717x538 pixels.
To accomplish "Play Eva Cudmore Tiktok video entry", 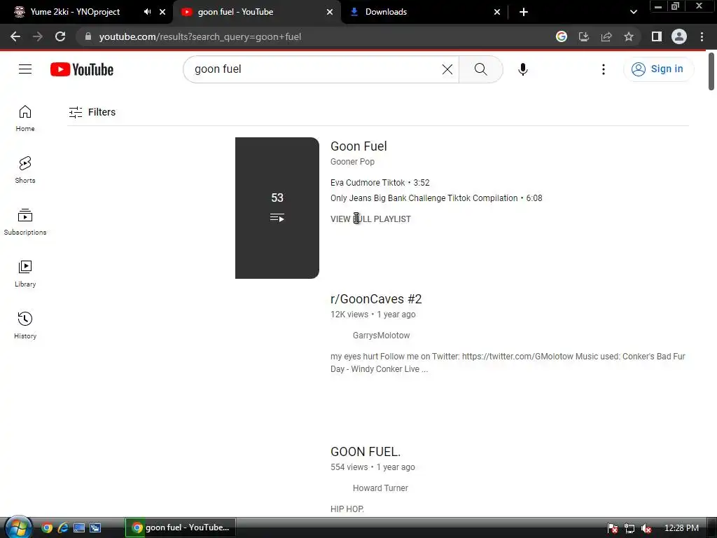I will click(380, 183).
